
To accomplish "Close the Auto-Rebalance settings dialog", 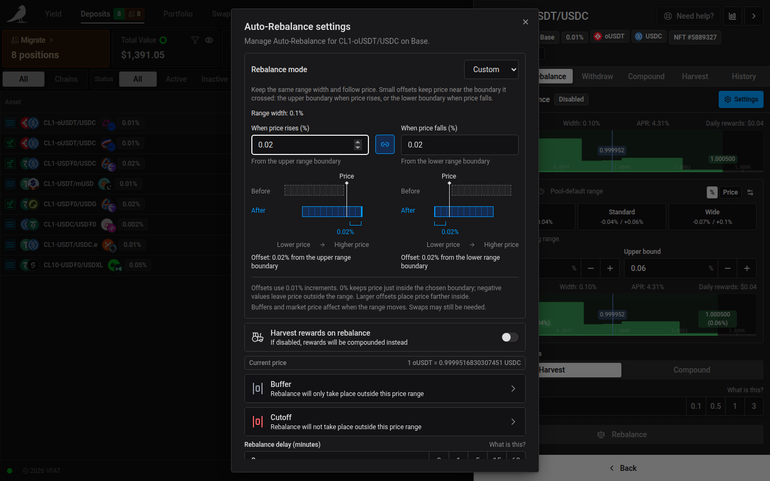I will [526, 22].
